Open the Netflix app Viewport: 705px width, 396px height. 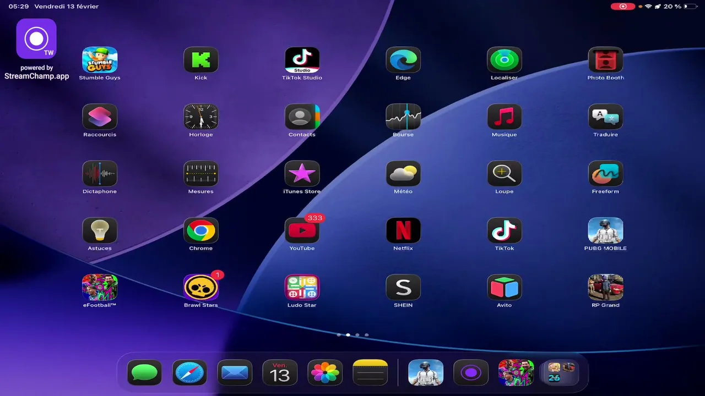coord(403,230)
